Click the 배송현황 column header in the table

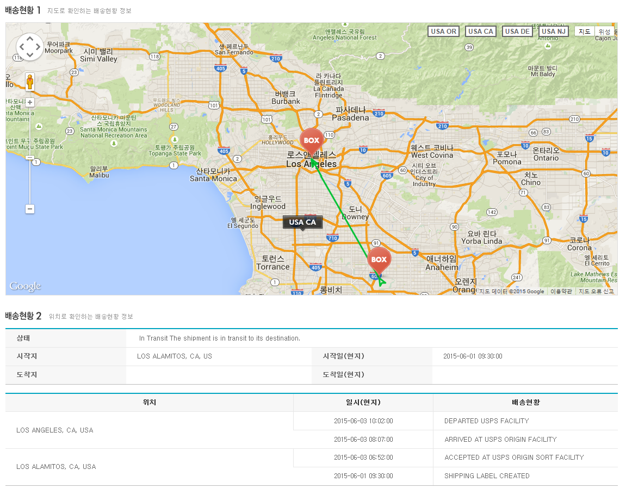[526, 403]
